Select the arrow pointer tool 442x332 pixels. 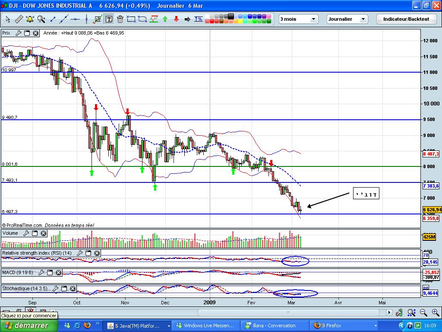pyautogui.click(x=8, y=19)
